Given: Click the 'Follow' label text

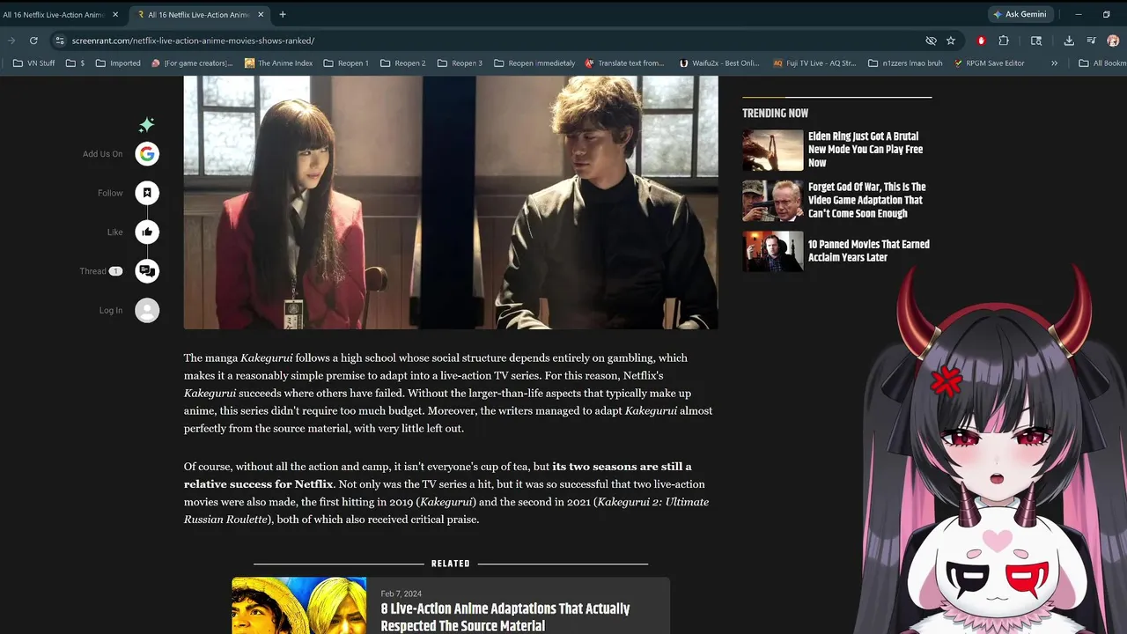Looking at the screenshot, I should (110, 193).
